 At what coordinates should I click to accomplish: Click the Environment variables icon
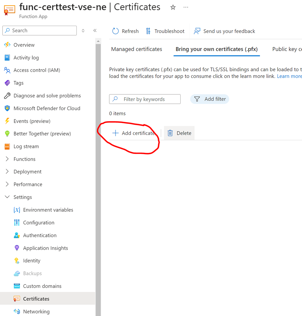[x=17, y=210]
